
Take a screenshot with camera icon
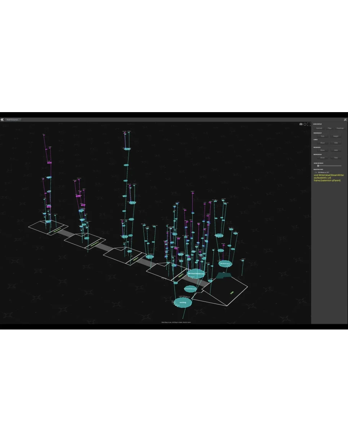click(301, 124)
